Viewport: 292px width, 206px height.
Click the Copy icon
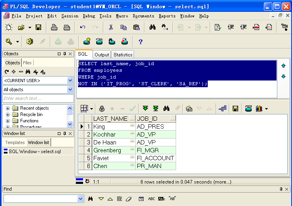(x=123, y=28)
